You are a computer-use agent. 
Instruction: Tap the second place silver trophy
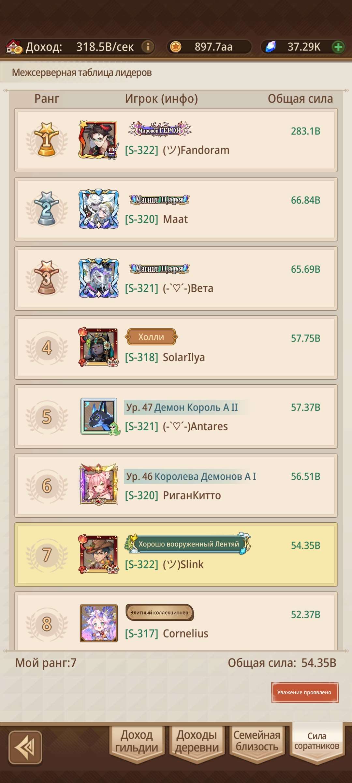pyautogui.click(x=47, y=209)
